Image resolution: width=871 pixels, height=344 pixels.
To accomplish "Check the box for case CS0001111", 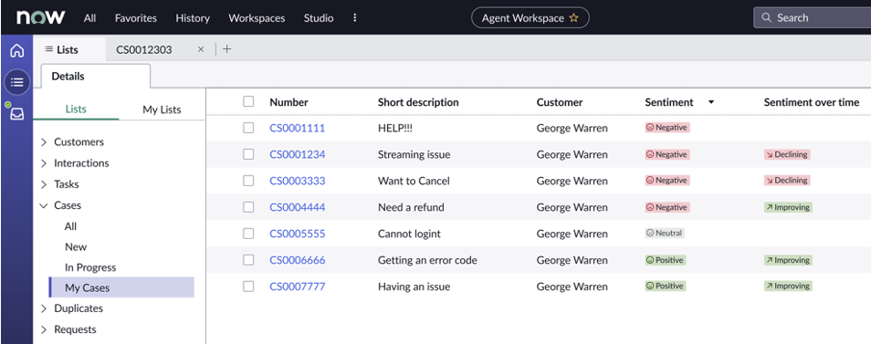I will (x=248, y=128).
